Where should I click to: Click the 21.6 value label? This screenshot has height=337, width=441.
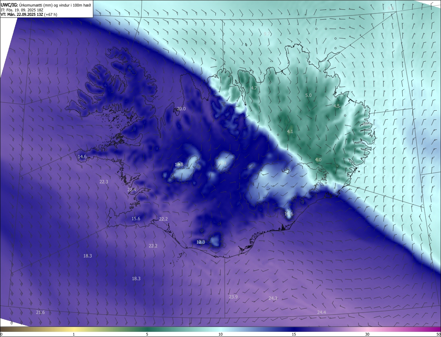[x=40, y=312]
